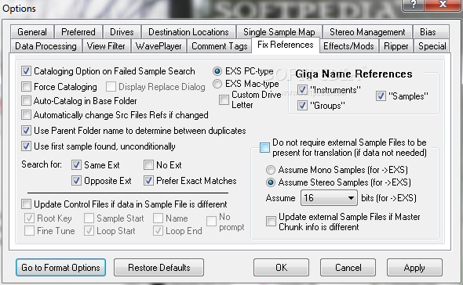Check the Fine Tune checkbox
The width and height of the screenshot is (463, 285).
pos(29,231)
